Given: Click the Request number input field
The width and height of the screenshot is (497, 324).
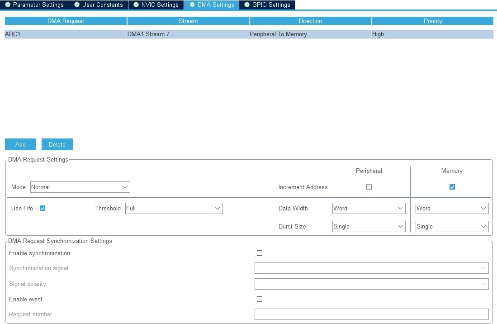Looking at the screenshot, I should [371, 314].
